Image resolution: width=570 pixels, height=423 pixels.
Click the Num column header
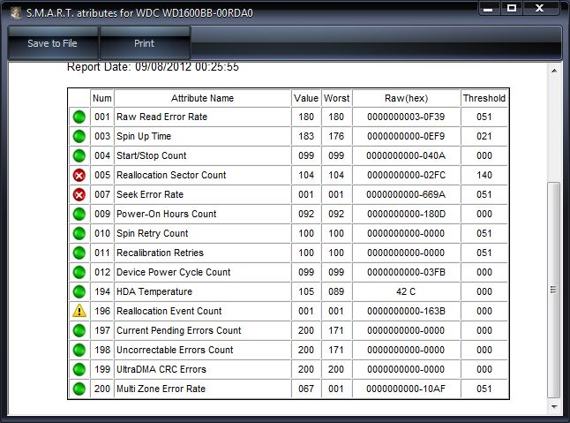point(102,98)
